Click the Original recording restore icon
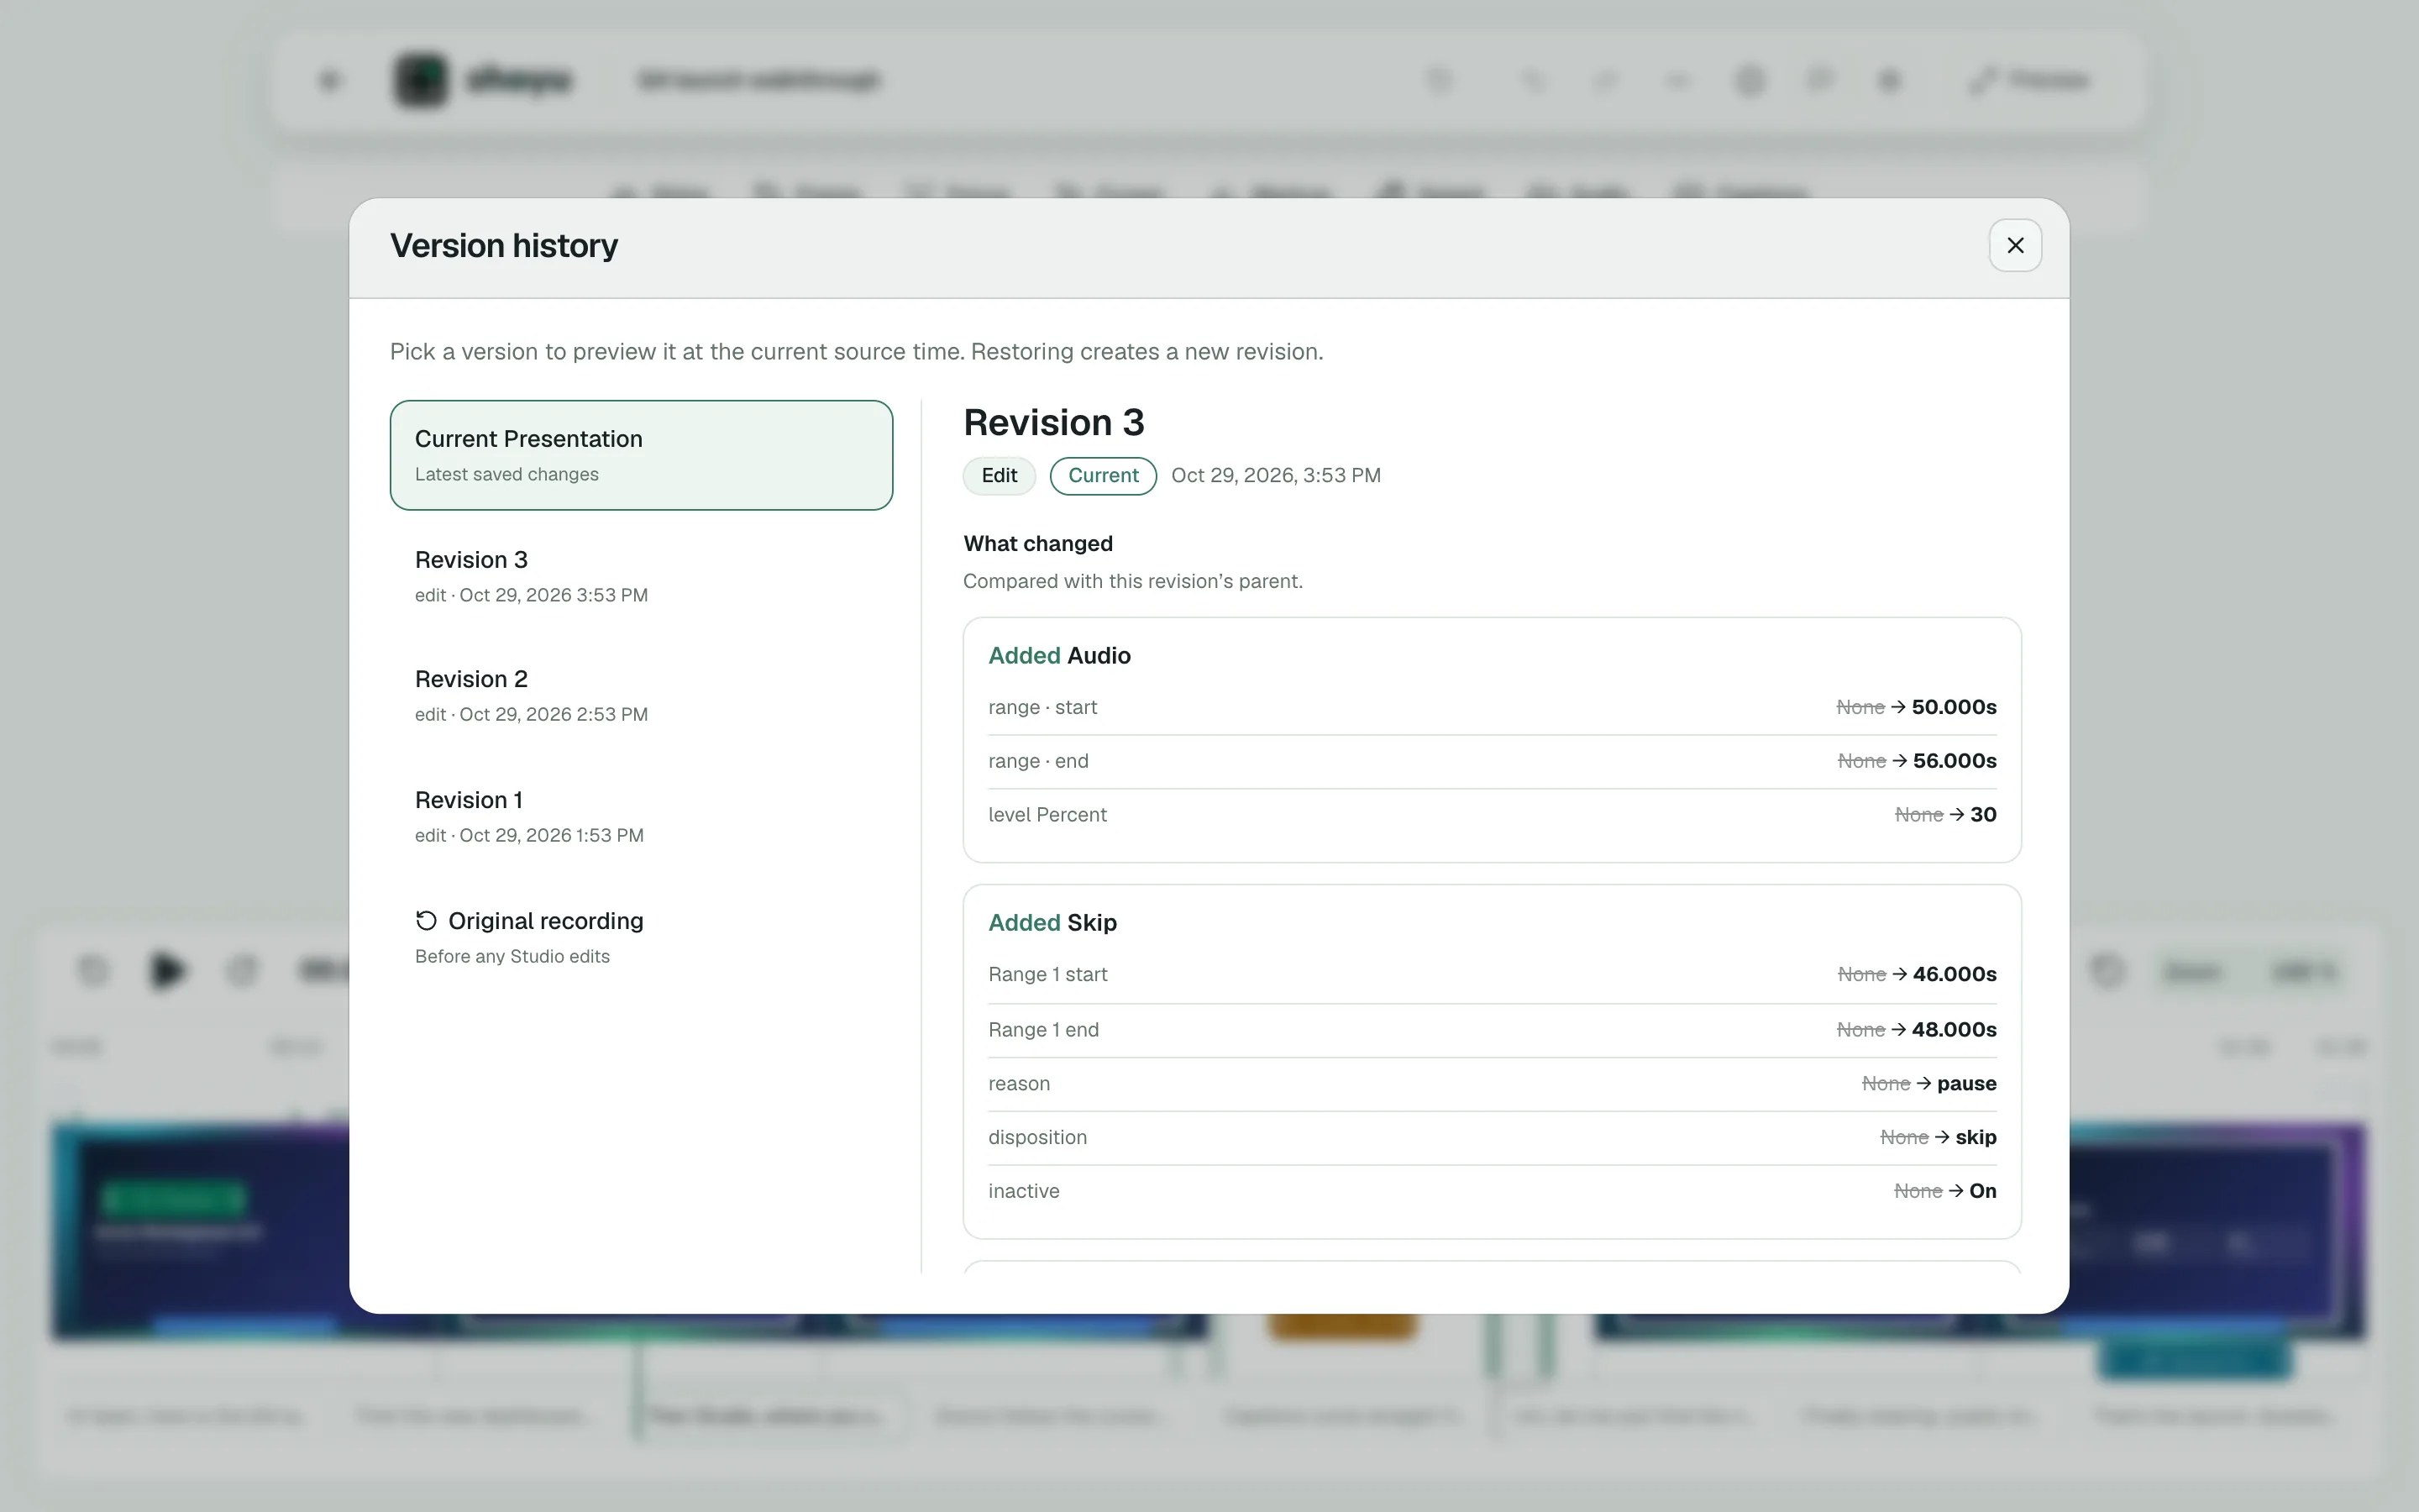Screen dimensions: 2419x1512 426,920
